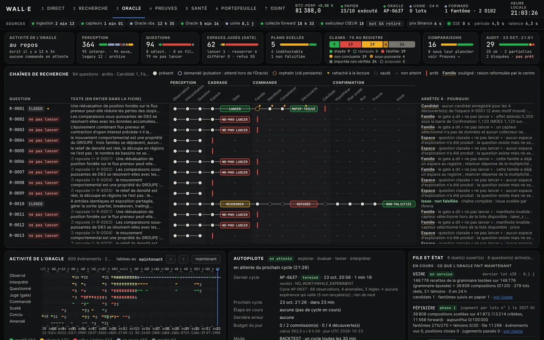The width and height of the screenshot is (544, 340).
Task: Open the voir l'usine link under USINE
Action: 503,297
